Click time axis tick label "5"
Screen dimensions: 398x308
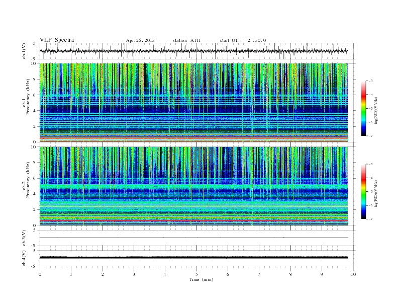pyautogui.click(x=196, y=274)
